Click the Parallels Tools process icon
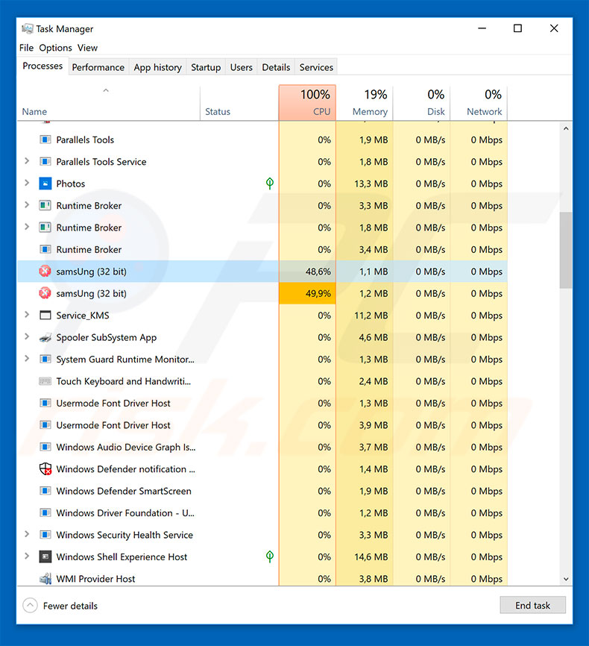Viewport: 589px width, 646px height. tap(45, 139)
